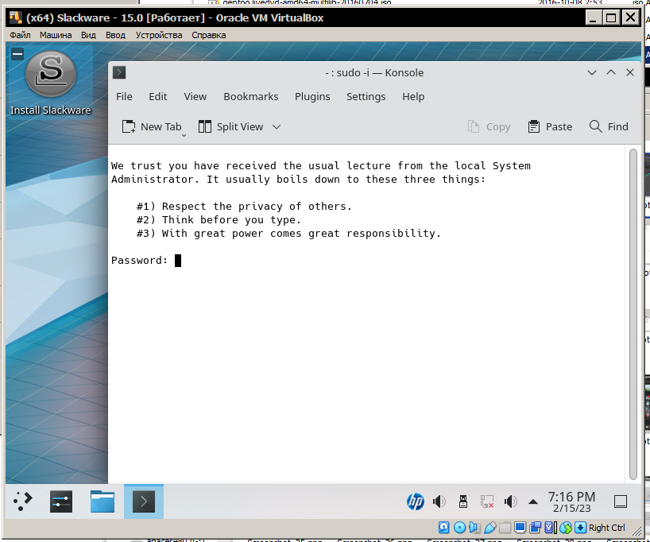The image size is (650, 542).
Task: Open VirtualBox Файл menu
Action: pyautogui.click(x=20, y=35)
